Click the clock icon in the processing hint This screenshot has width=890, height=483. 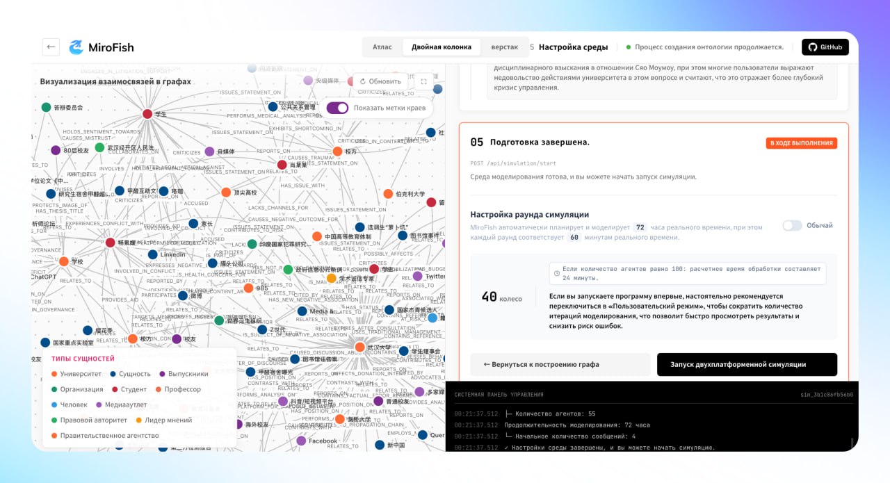pos(556,272)
